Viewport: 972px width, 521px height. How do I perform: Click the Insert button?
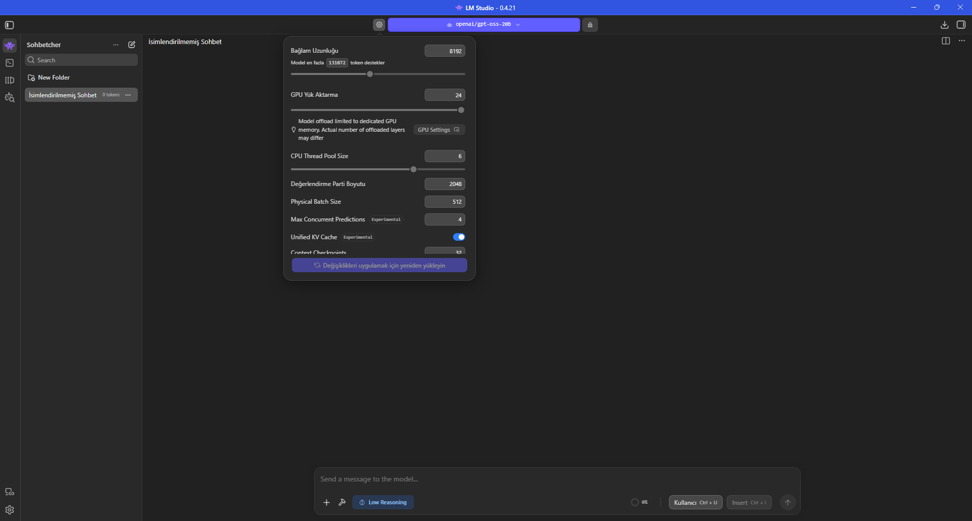749,502
